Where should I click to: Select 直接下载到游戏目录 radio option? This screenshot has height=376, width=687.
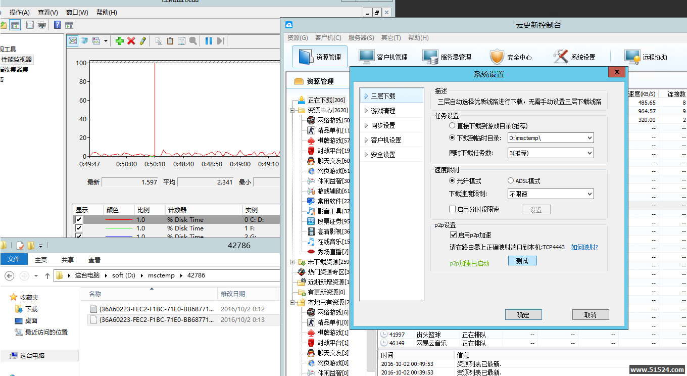[452, 126]
